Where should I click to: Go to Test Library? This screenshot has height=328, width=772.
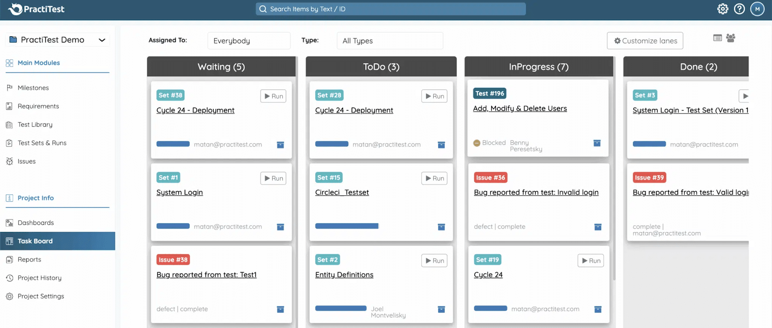tap(35, 124)
